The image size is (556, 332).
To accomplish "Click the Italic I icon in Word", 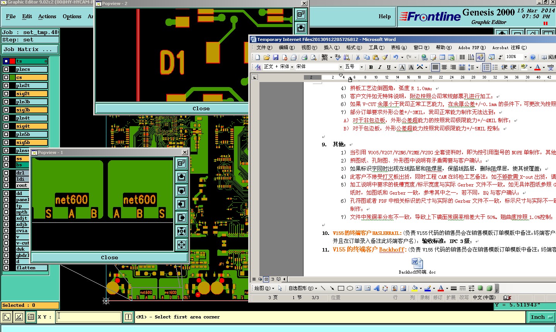I will (x=380, y=67).
